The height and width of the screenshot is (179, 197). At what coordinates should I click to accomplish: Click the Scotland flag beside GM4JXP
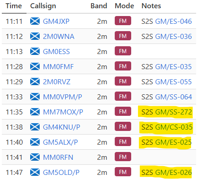[x=35, y=21]
